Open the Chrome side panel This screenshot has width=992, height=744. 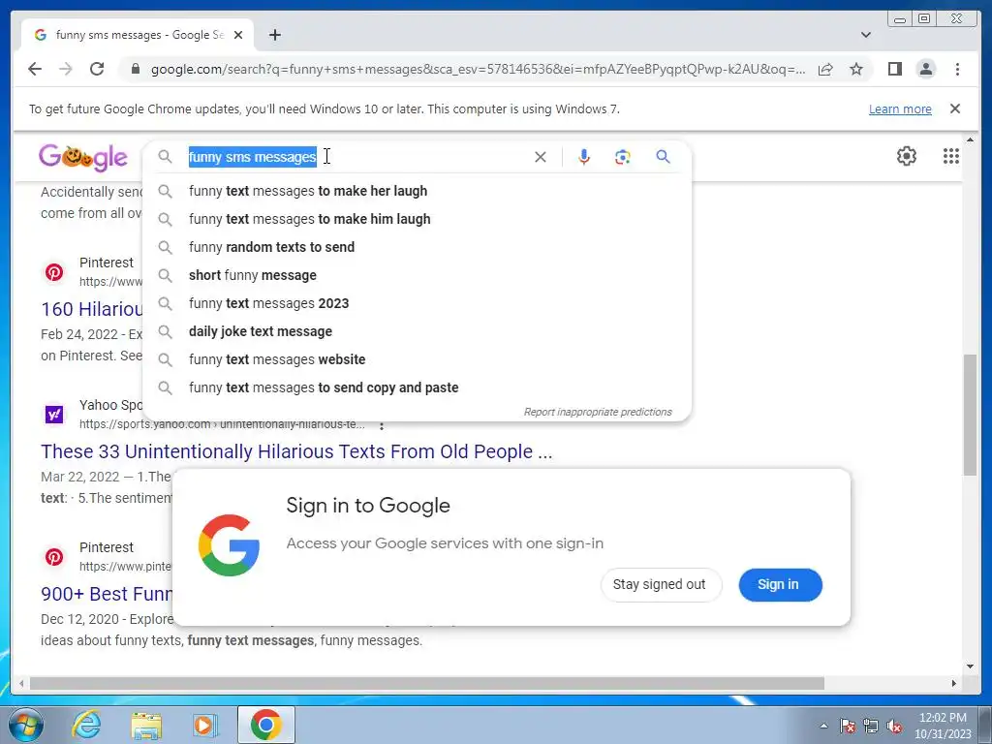(x=894, y=69)
